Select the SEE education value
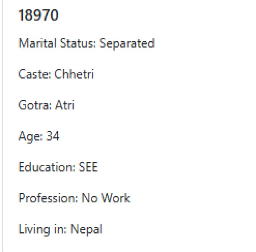This screenshot has width=256, height=252. pos(88,167)
